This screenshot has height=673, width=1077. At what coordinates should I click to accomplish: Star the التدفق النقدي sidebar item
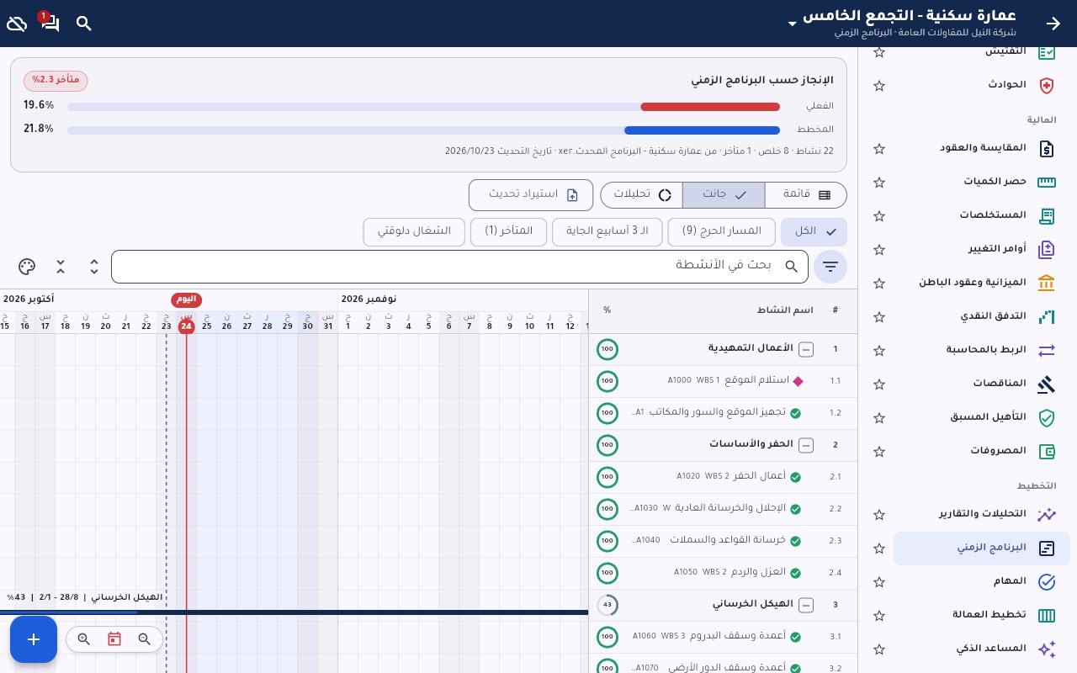tap(879, 317)
